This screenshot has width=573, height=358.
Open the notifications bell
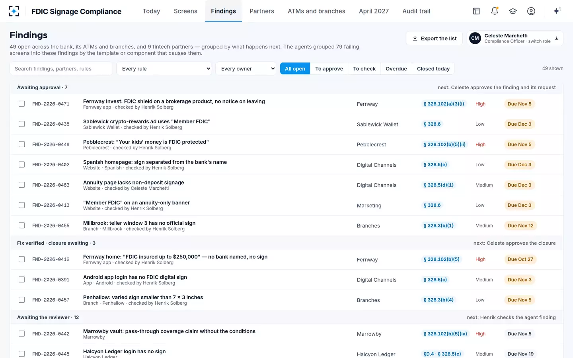[x=495, y=11]
